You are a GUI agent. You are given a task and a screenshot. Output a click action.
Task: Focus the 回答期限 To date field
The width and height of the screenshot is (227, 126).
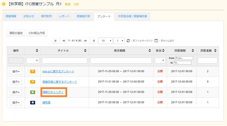point(183,63)
